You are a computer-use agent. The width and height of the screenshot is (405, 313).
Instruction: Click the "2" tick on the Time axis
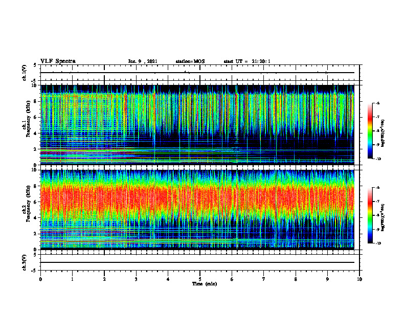[x=104, y=279]
